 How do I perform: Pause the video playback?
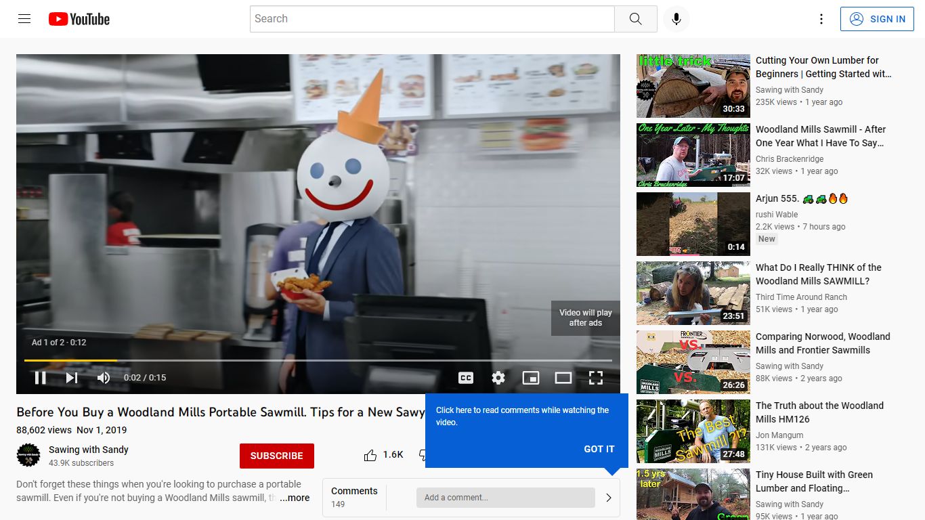tap(41, 378)
